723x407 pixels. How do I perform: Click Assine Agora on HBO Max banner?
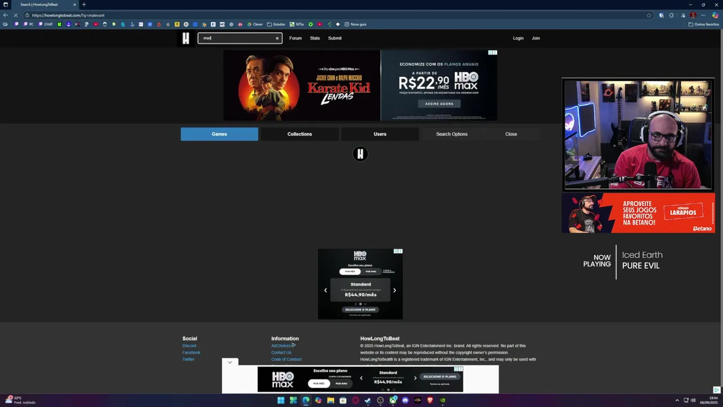[x=439, y=103]
